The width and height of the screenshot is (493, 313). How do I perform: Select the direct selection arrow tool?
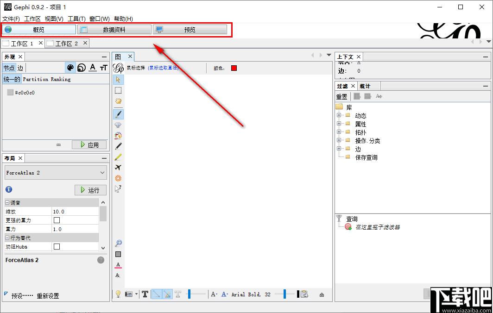(118, 80)
